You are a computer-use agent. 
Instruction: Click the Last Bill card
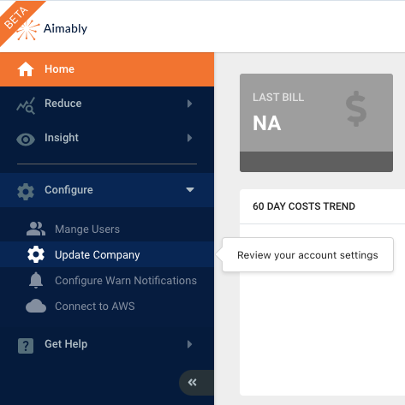316,122
